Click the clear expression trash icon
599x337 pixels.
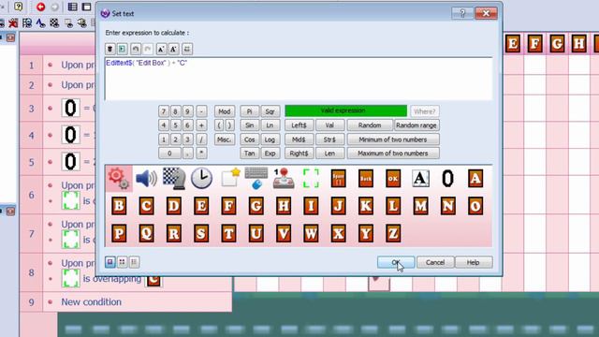[x=110, y=49]
